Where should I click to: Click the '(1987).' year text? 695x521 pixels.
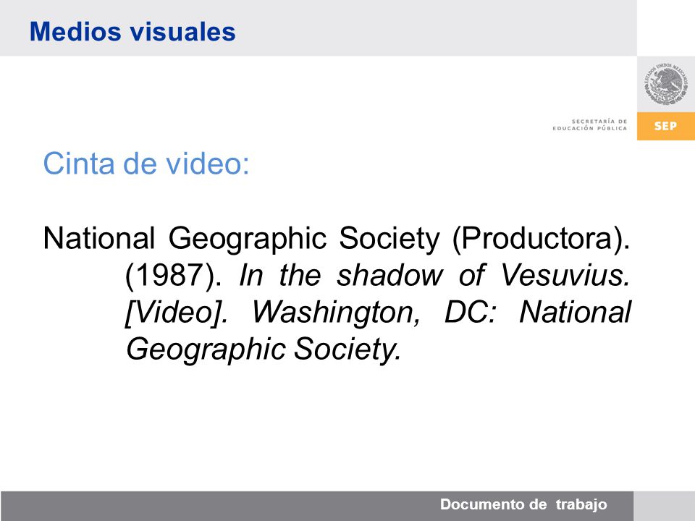(174, 276)
